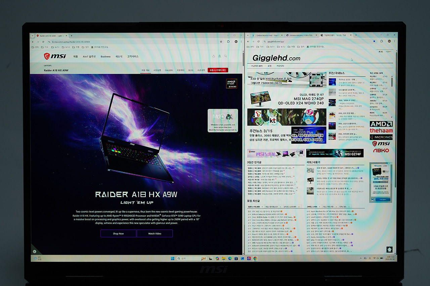Open tab search dropdown in the left browser
430x286 pixels.
32,36
